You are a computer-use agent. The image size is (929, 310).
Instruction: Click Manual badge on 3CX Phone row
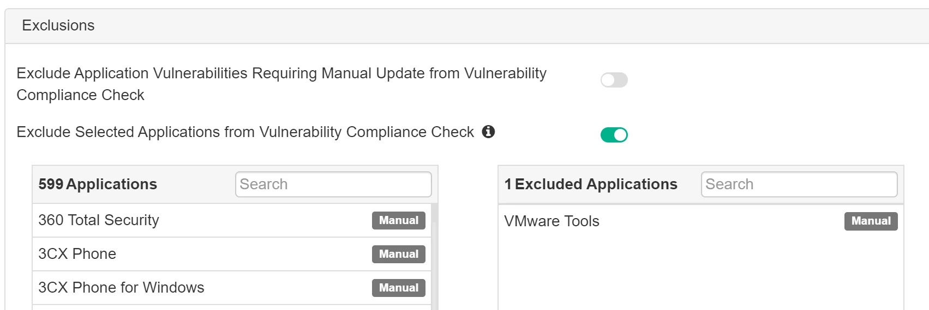(x=399, y=254)
